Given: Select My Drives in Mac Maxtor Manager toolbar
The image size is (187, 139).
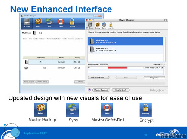Looking at the screenshot, I should (x=90, y=25).
